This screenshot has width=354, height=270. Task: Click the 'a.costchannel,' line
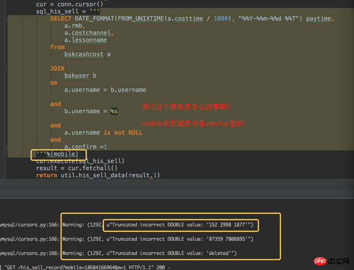point(89,33)
